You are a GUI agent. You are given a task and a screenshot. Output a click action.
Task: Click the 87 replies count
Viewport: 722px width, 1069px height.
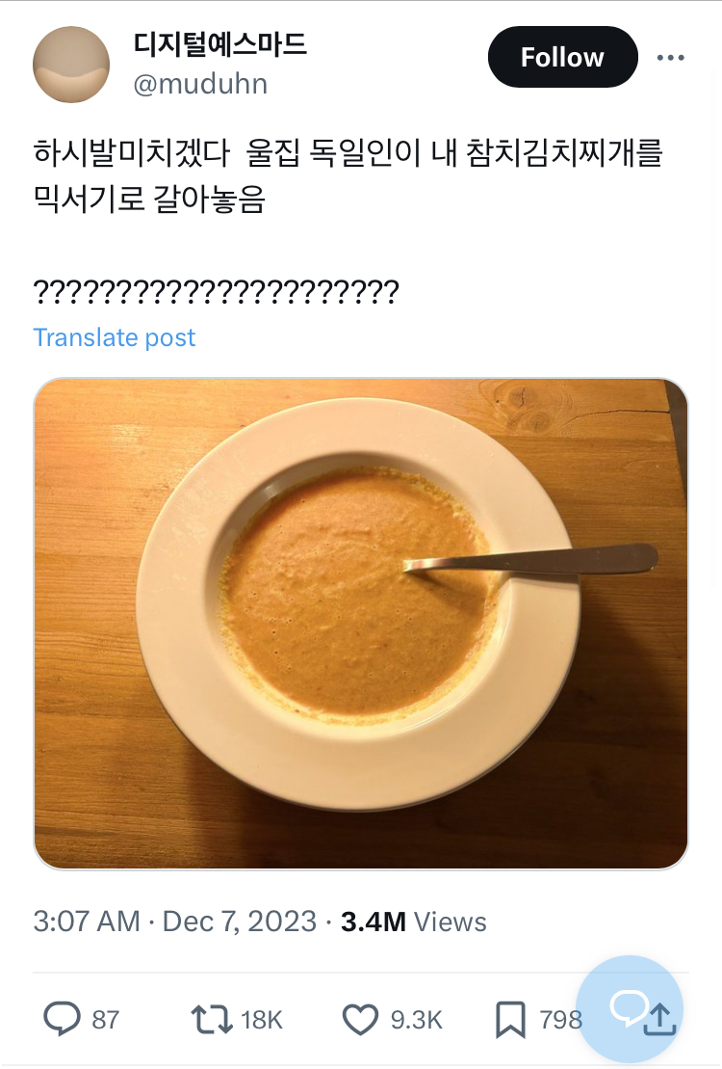click(x=106, y=1020)
